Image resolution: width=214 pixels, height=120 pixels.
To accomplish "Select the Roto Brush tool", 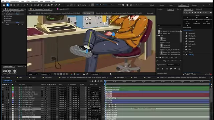I will pyautogui.click(x=56, y=5).
